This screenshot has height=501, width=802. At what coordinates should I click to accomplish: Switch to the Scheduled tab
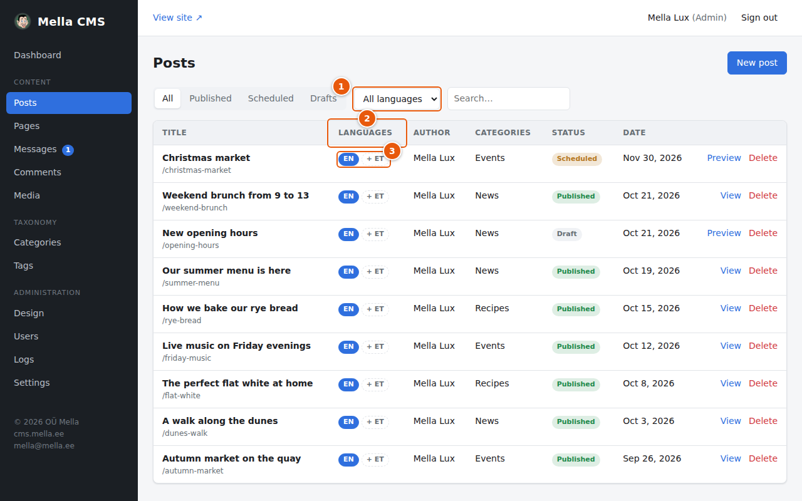(x=271, y=98)
